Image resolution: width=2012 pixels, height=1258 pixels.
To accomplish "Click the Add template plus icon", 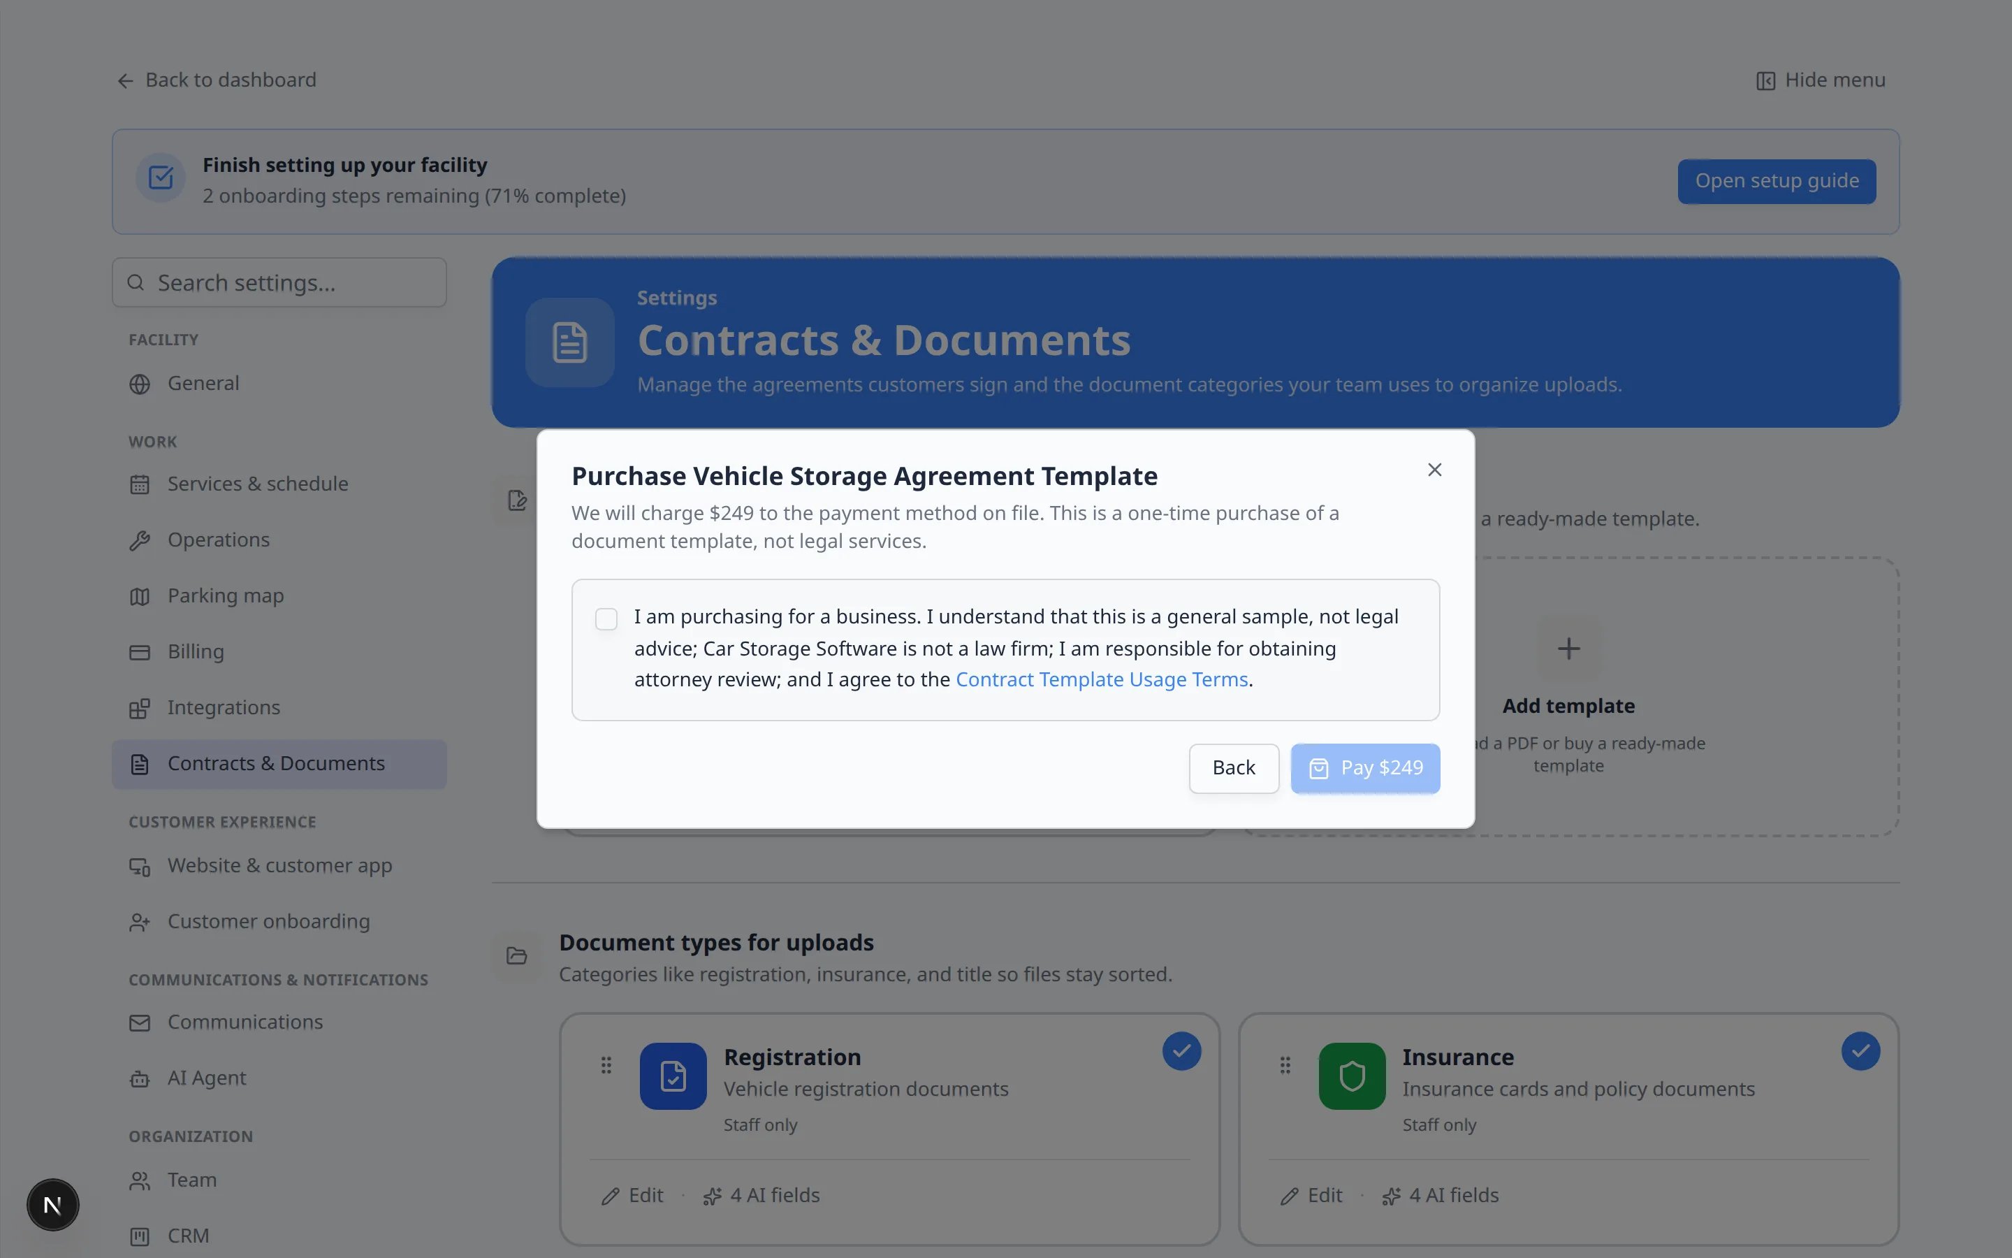I will [x=1568, y=648].
